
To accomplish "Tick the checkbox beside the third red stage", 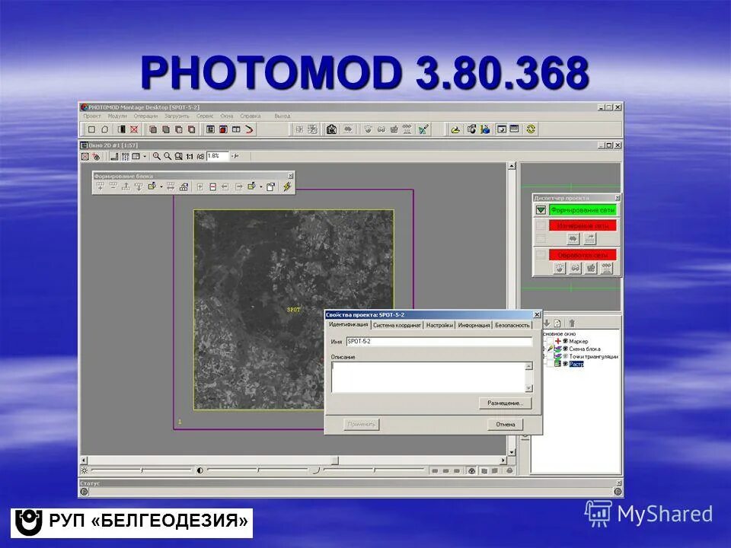I will pyautogui.click(x=541, y=254).
